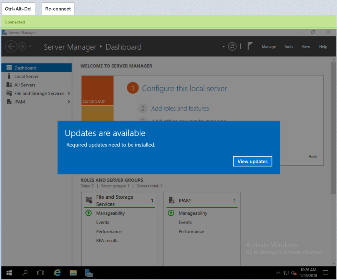Select Local Server in the sidebar
337x280 pixels.
click(37, 76)
